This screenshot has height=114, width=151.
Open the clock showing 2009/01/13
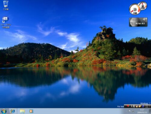[142, 111]
